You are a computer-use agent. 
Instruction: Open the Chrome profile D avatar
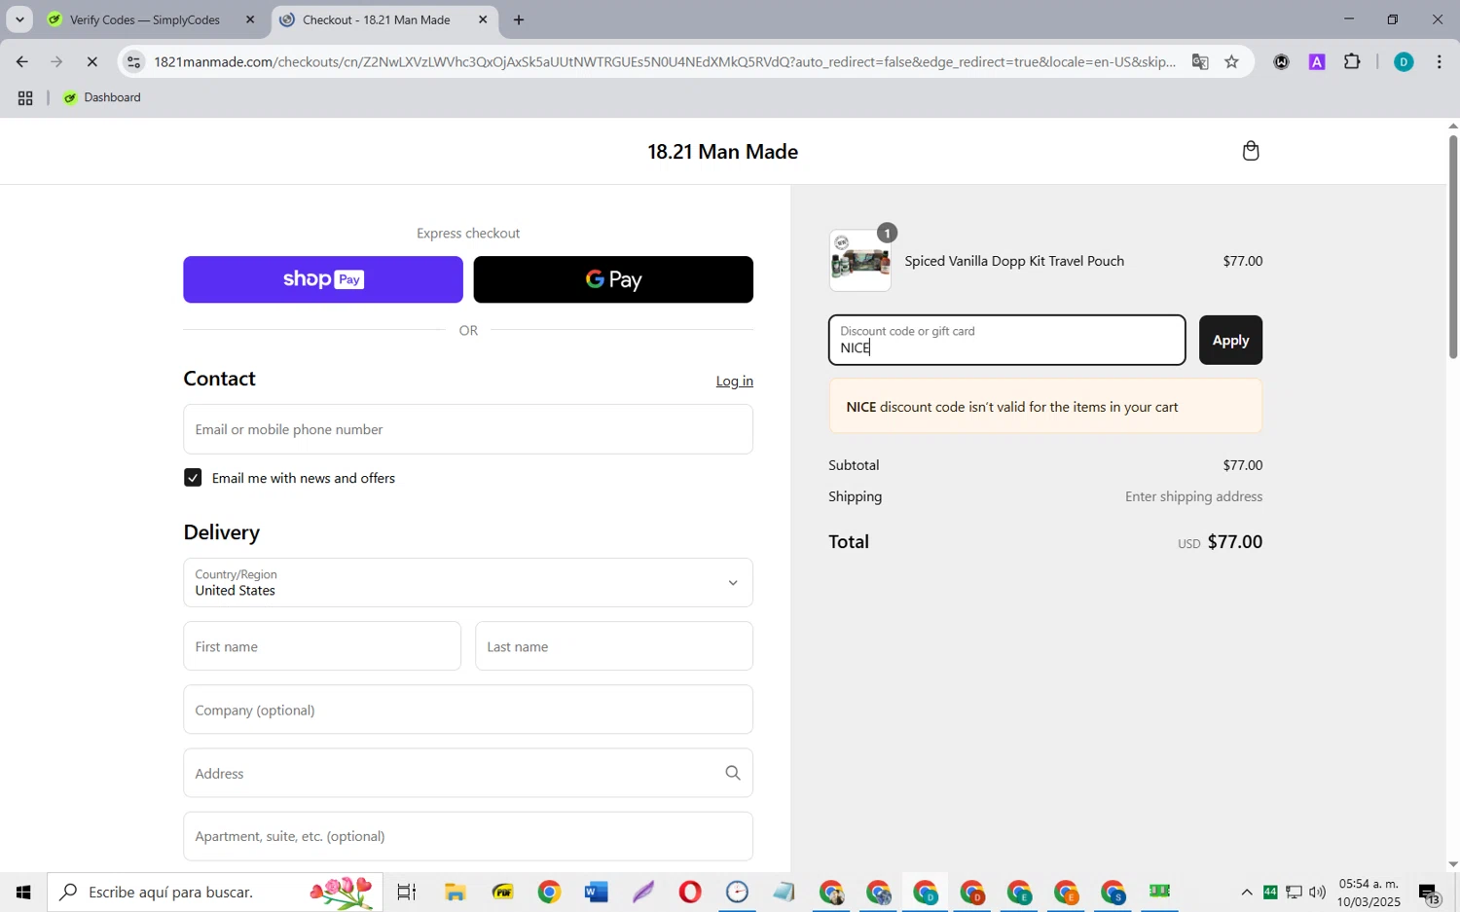(x=1404, y=62)
